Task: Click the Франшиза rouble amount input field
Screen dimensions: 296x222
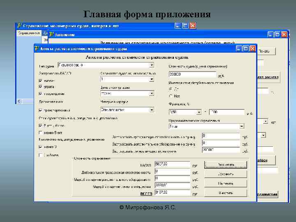Action: 227,112
